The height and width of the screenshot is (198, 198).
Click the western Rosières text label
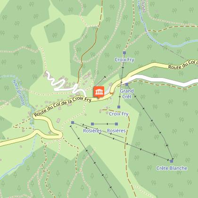[92, 131]
